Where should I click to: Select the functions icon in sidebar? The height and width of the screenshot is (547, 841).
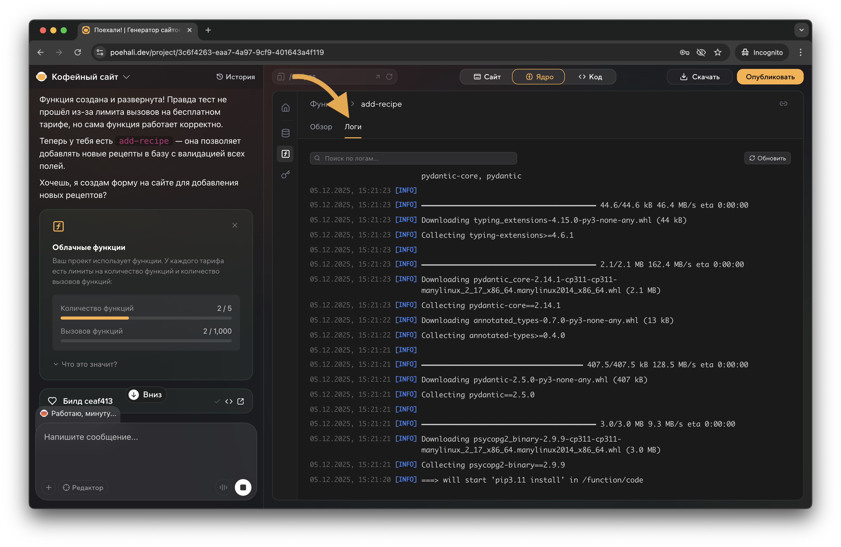286,154
